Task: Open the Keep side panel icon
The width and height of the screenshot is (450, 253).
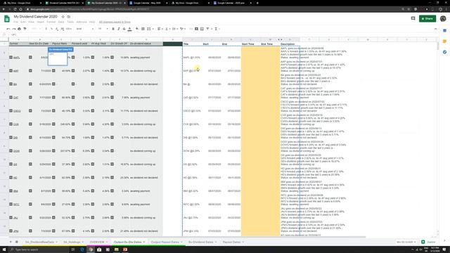Action: [x=444, y=41]
